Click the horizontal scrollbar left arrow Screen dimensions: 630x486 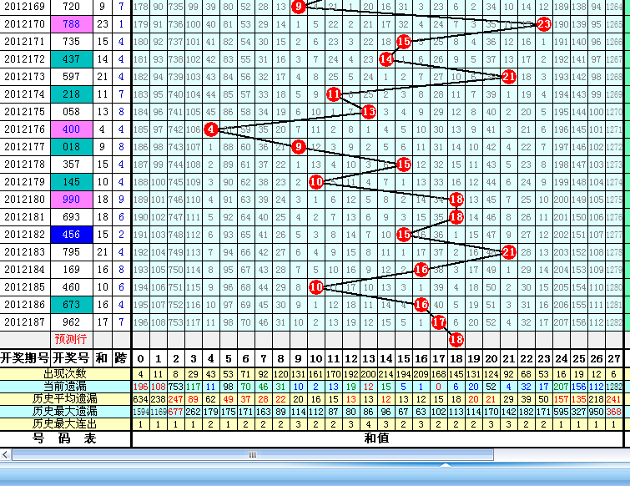point(7,455)
